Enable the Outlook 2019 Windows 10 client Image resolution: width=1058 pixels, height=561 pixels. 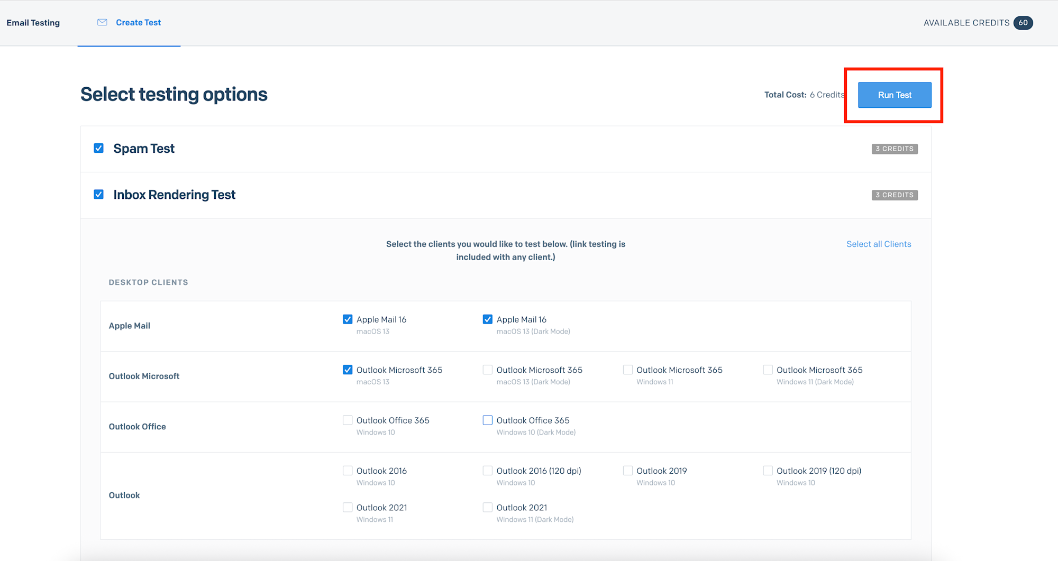pos(628,471)
